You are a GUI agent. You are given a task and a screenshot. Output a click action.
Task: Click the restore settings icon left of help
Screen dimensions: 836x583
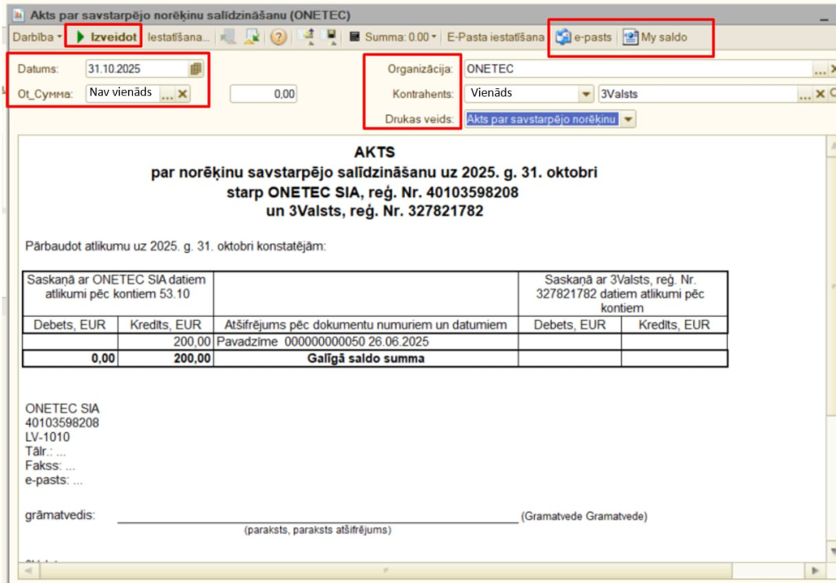251,38
